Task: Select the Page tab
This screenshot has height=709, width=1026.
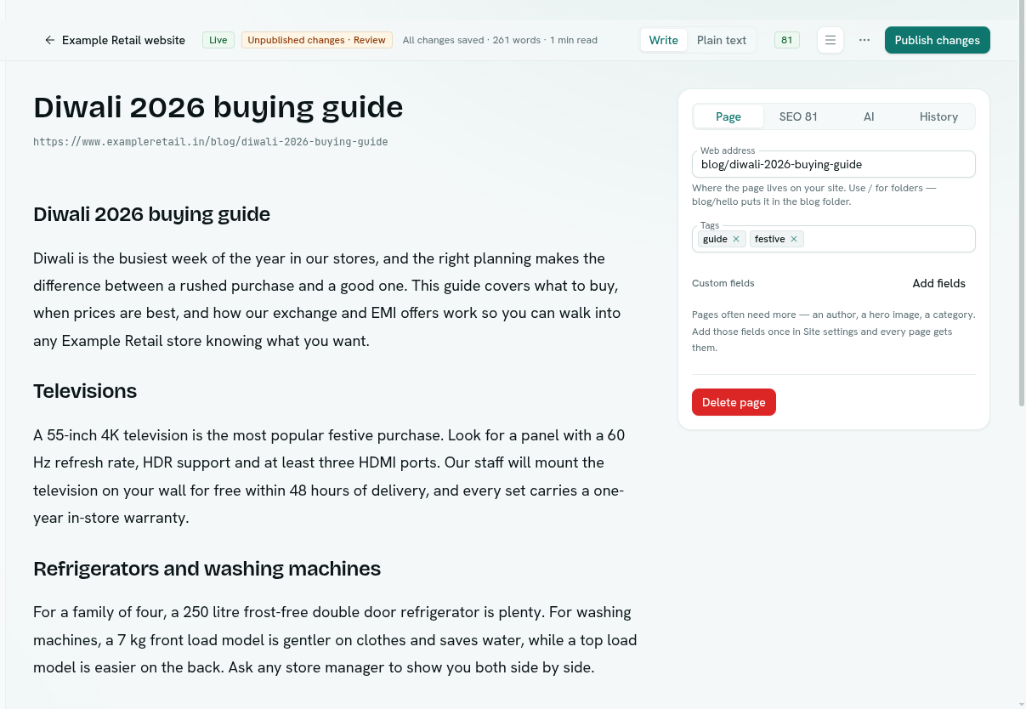Action: pos(728,116)
